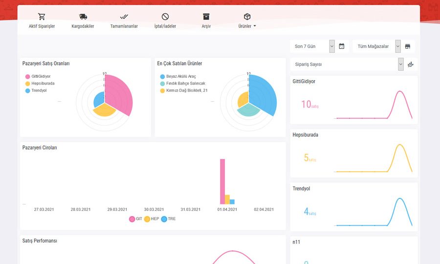Click the Ürünler package icon
This screenshot has width=440, height=264.
point(247,17)
